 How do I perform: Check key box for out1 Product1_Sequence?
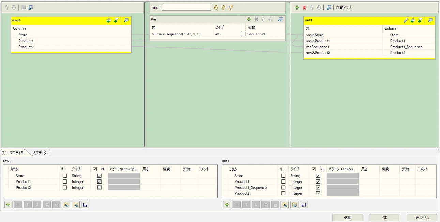pos(283,188)
